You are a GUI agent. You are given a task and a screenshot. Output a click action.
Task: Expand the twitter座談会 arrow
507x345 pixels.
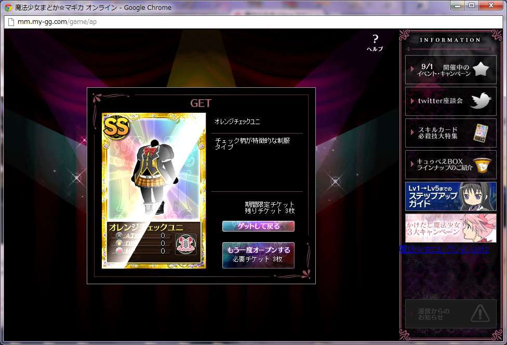412,101
